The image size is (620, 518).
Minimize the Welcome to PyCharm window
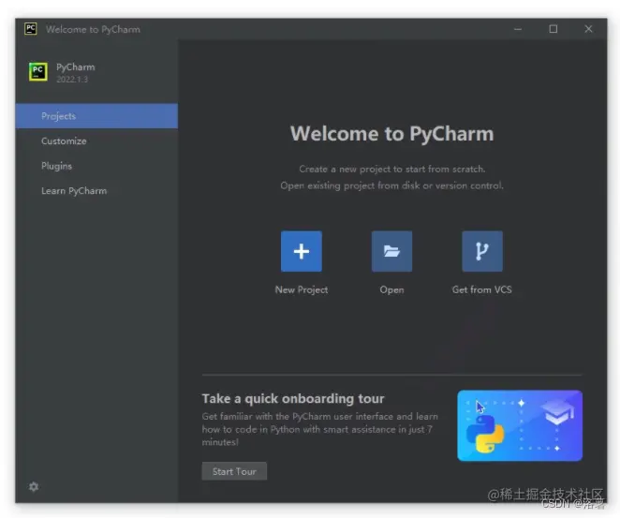[518, 29]
